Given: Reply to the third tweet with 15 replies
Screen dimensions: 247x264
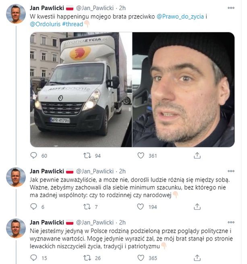Looking at the screenshot, I should pyautogui.click(x=34, y=258).
